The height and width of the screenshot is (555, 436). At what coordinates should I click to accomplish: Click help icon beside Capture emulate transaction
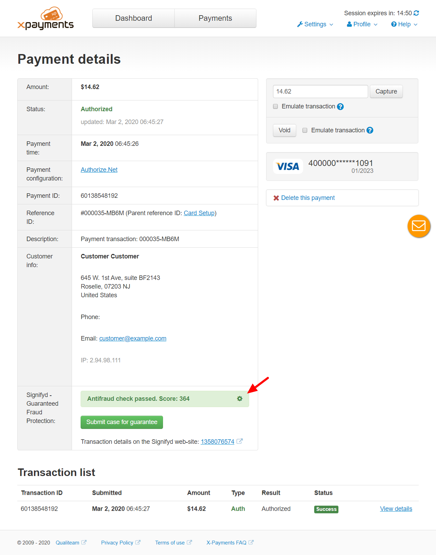point(340,107)
